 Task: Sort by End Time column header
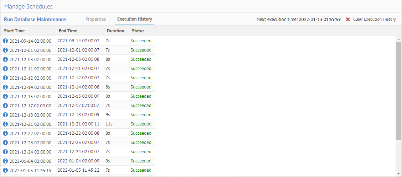click(x=68, y=31)
